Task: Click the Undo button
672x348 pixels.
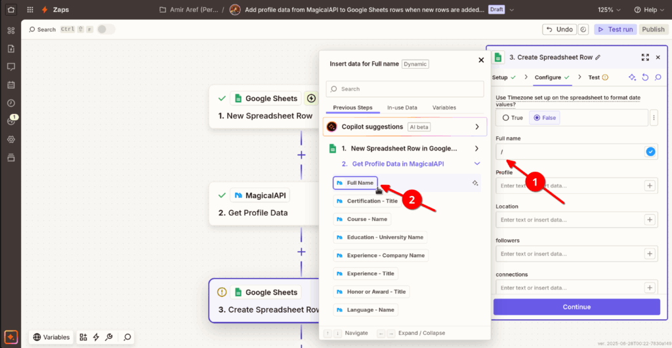Action: coord(560,29)
